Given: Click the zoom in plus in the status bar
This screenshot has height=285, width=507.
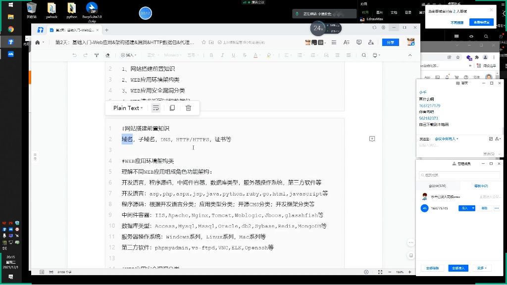Looking at the screenshot, I should (409, 272).
